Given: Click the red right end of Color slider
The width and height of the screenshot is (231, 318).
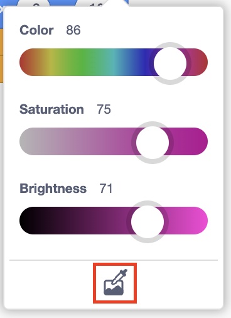Looking at the screenshot, I should click(x=200, y=62).
